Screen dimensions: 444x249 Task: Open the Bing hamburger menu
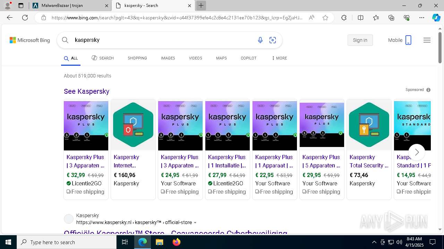point(427,40)
